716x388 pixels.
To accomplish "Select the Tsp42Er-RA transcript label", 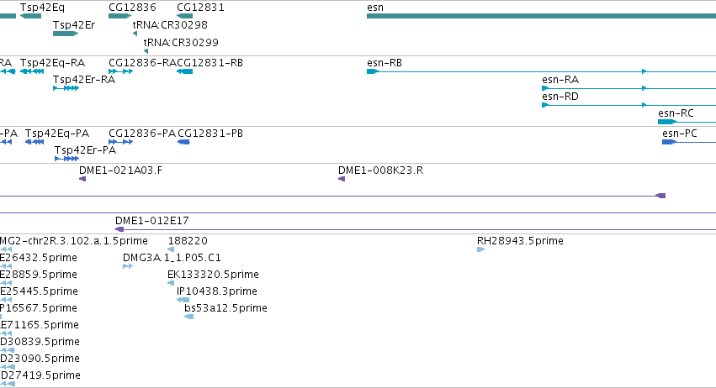I will tap(84, 80).
